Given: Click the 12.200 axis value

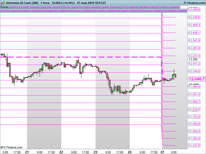Looking at the screenshot, I should (x=193, y=59).
